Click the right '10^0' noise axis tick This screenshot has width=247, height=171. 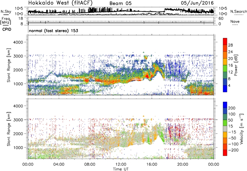[223, 14]
